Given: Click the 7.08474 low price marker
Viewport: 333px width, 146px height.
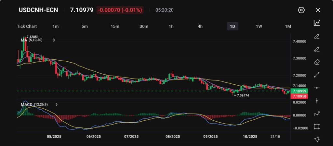Looking at the screenshot, I should [x=244, y=95].
